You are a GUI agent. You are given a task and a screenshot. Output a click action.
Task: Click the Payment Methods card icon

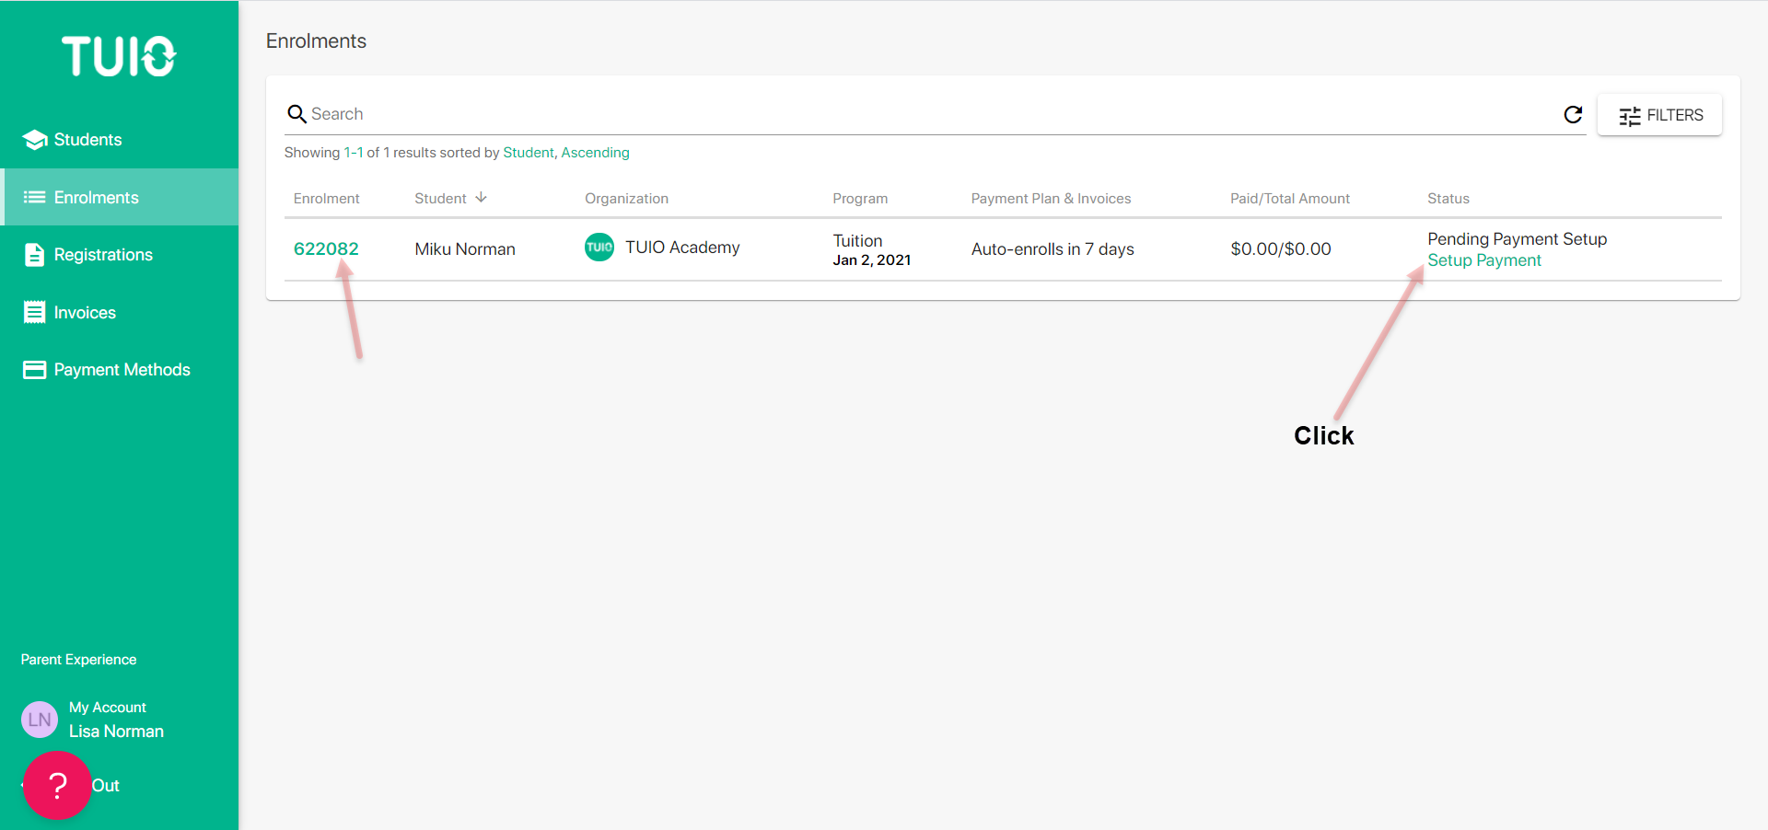(34, 370)
